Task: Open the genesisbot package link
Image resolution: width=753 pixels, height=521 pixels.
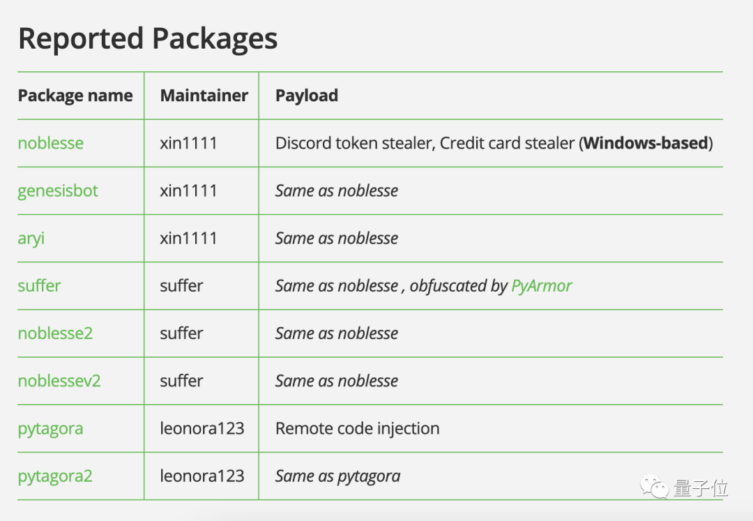Action: click(x=58, y=190)
